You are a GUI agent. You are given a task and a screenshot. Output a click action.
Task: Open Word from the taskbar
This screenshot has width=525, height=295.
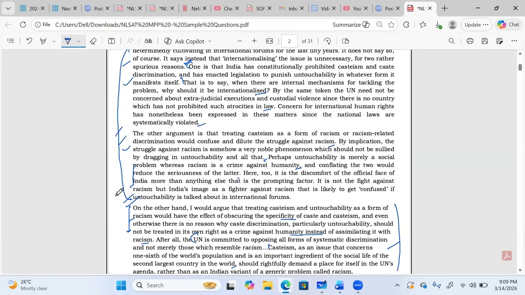(x=339, y=285)
